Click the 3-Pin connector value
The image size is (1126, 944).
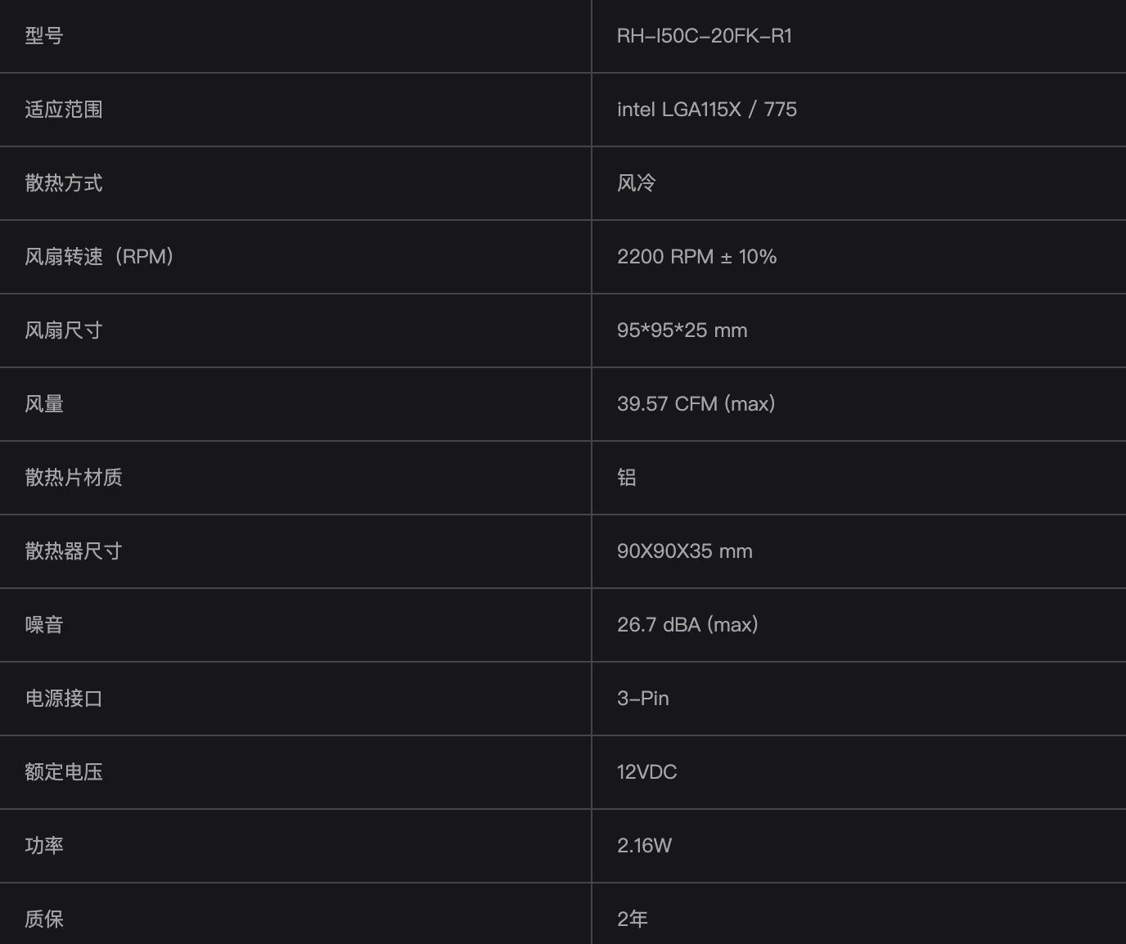(x=642, y=699)
